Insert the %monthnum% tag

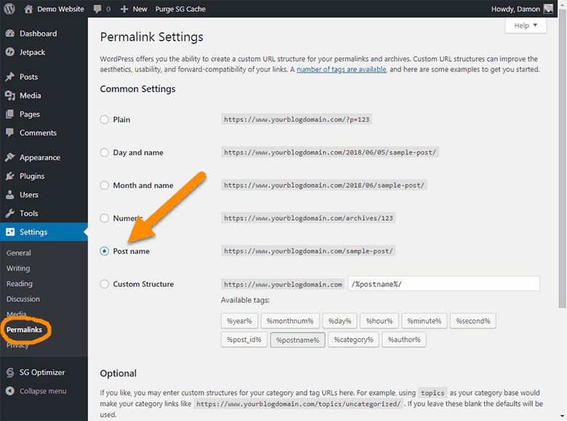point(290,321)
